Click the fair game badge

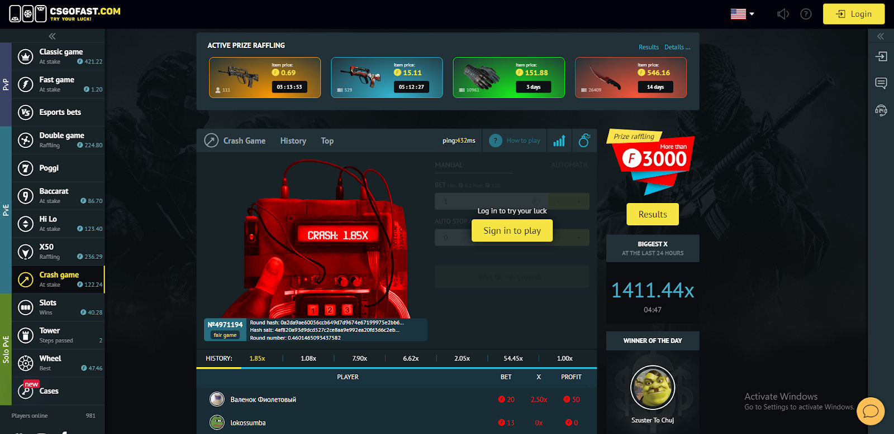(225, 335)
